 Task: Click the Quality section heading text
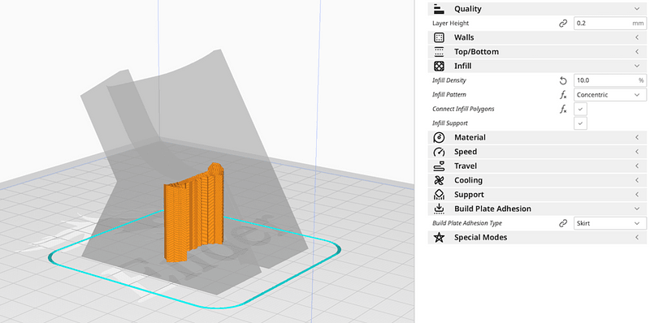coord(468,9)
